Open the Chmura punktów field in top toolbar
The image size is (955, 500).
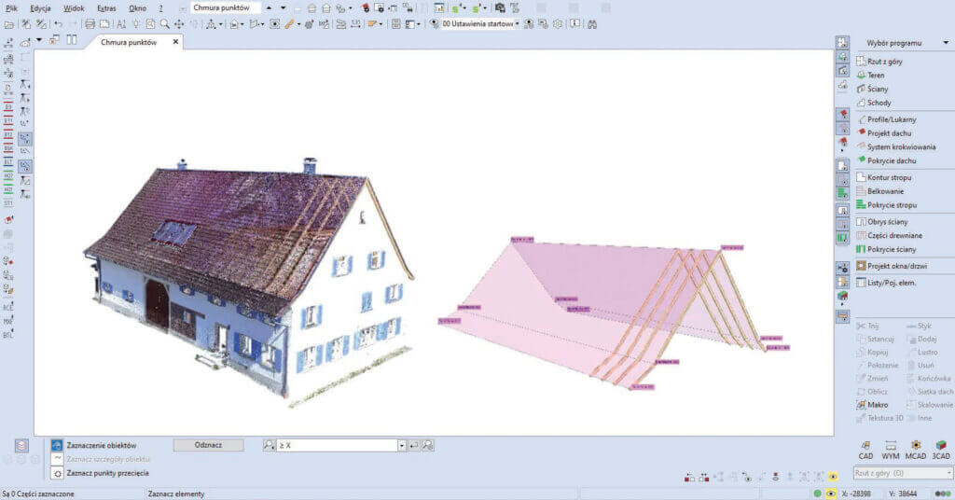click(226, 7)
